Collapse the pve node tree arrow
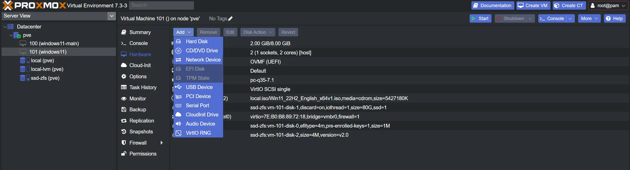 tap(11, 35)
